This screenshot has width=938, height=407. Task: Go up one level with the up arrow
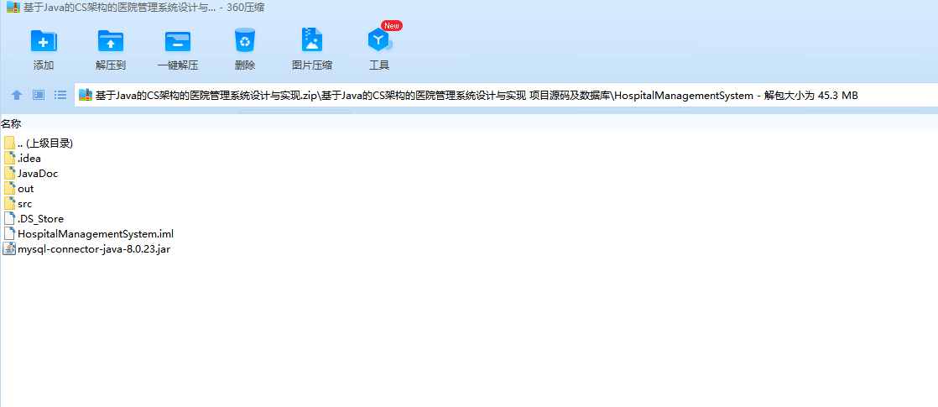tap(17, 95)
